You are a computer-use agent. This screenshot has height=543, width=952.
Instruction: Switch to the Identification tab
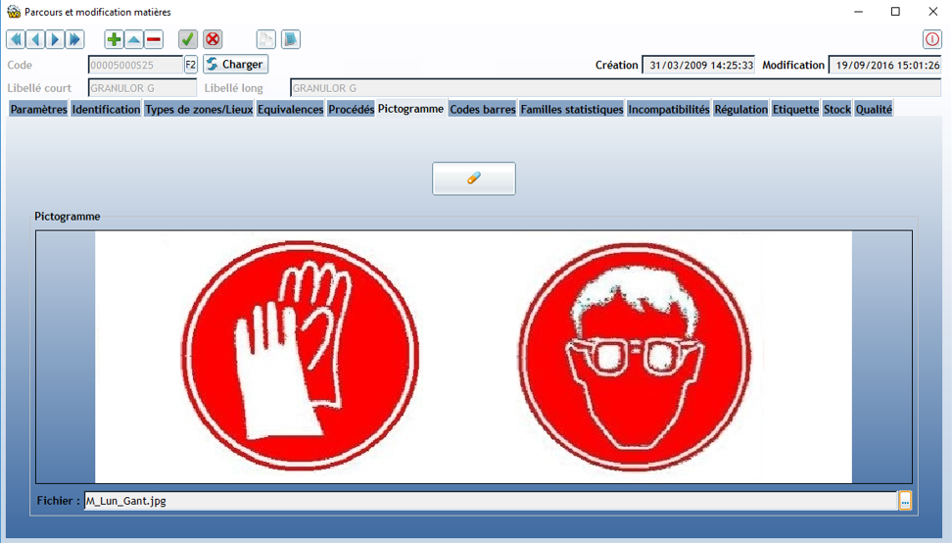click(106, 110)
